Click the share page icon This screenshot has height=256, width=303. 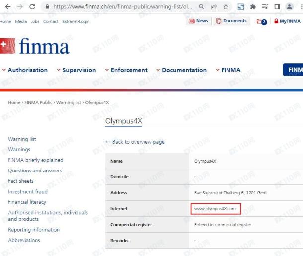click(214, 7)
